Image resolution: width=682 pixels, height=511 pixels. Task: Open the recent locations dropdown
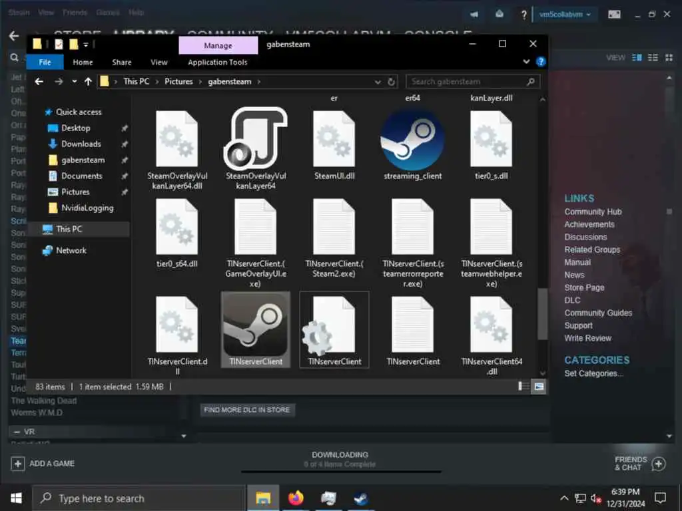point(75,82)
